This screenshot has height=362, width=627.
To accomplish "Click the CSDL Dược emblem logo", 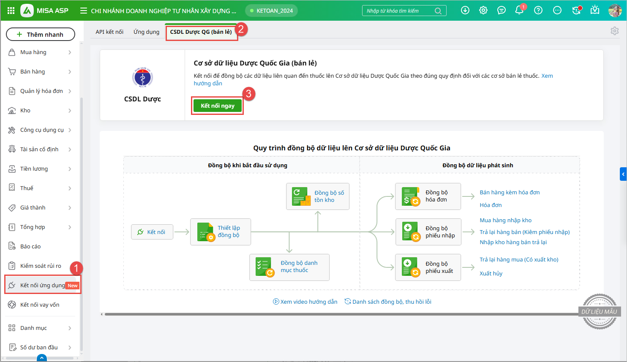I will (142, 78).
